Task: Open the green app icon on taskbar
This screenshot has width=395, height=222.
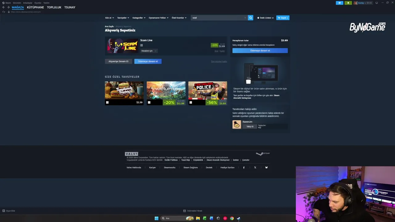Action: pos(205,218)
